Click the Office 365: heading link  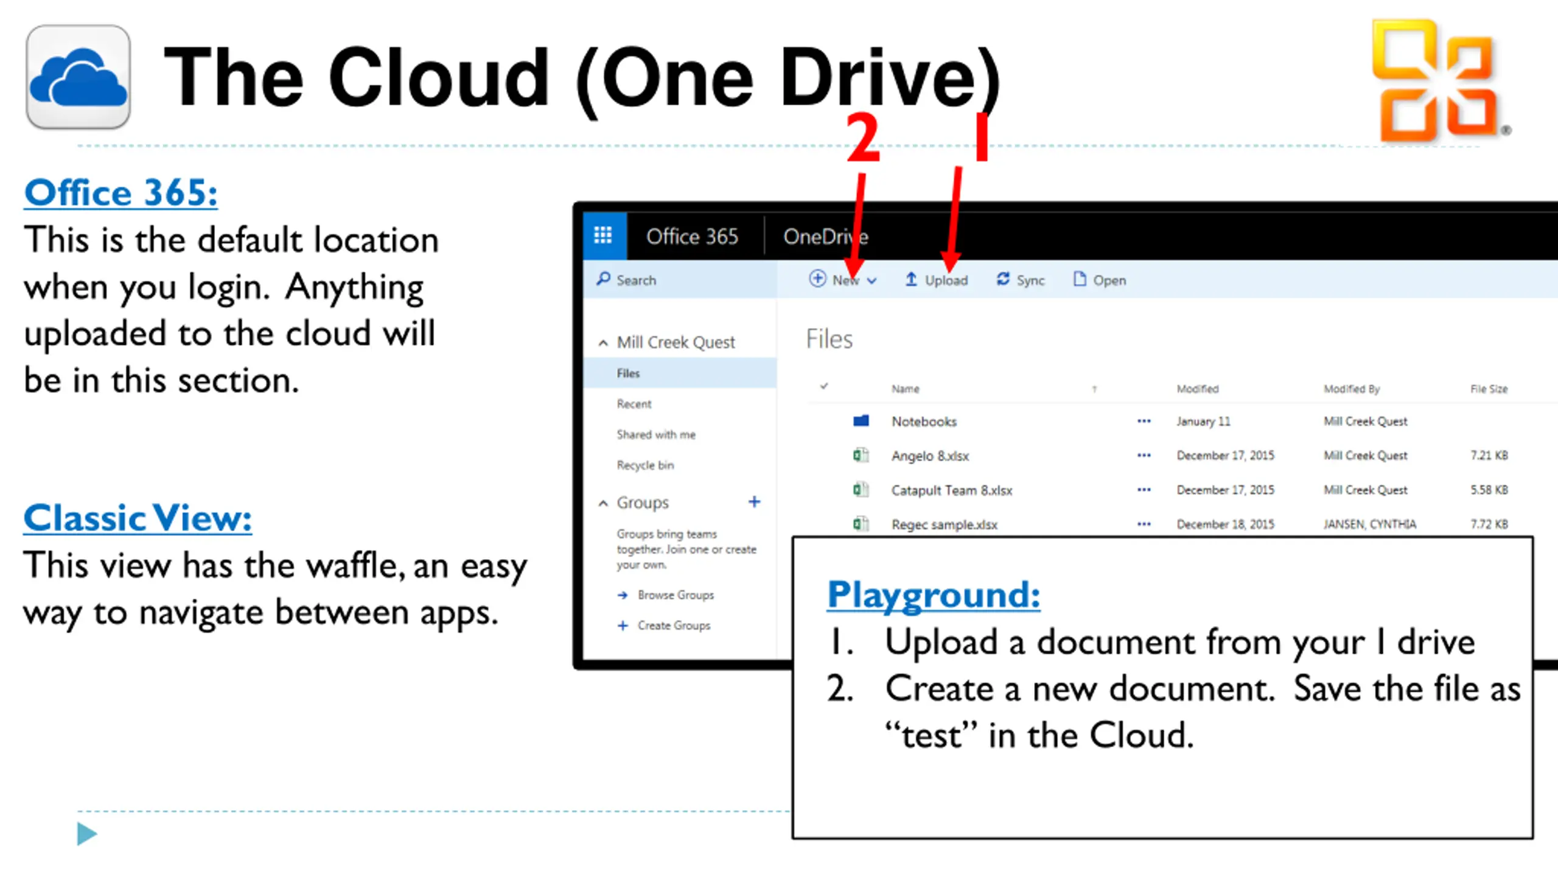pyautogui.click(x=121, y=193)
